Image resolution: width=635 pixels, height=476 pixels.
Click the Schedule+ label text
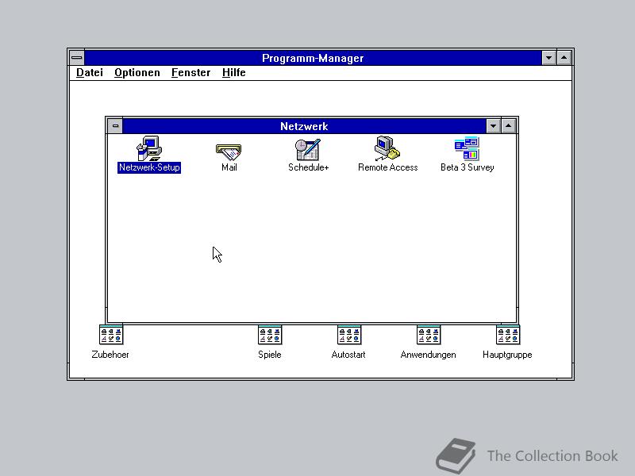[308, 167]
